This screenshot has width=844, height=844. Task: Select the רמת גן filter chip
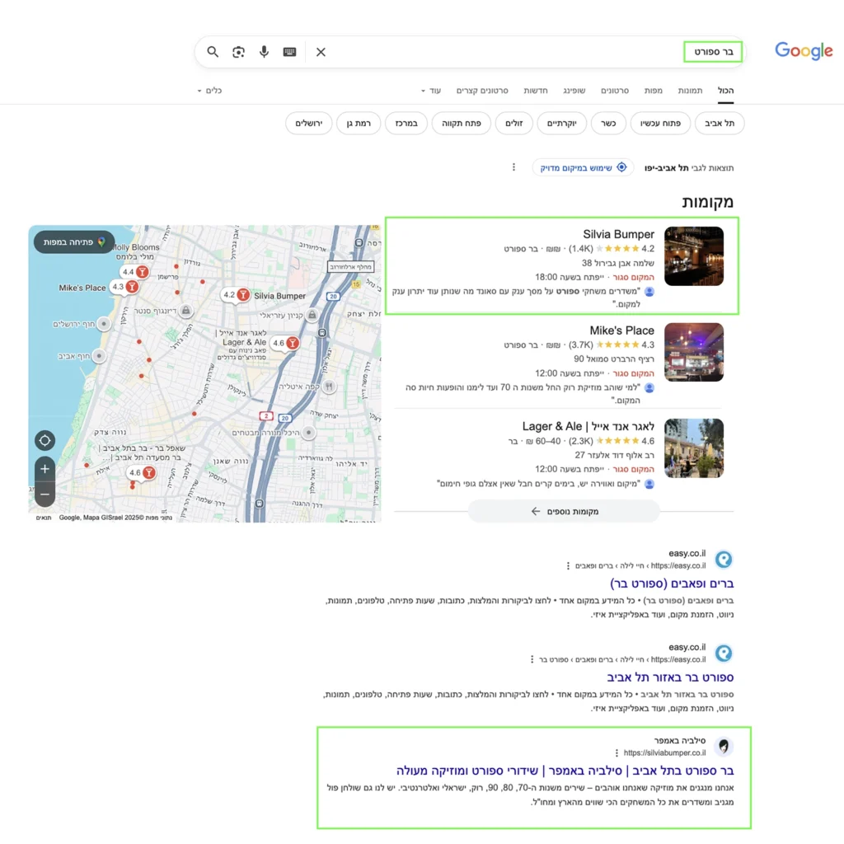tap(359, 124)
